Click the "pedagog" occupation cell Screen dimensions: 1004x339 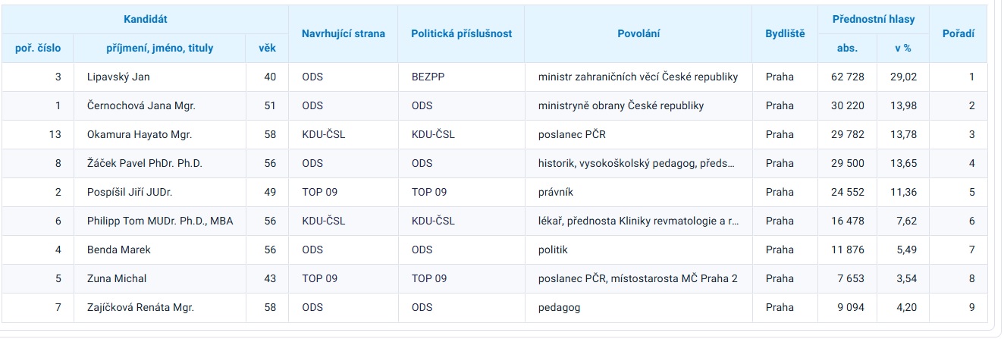click(559, 307)
